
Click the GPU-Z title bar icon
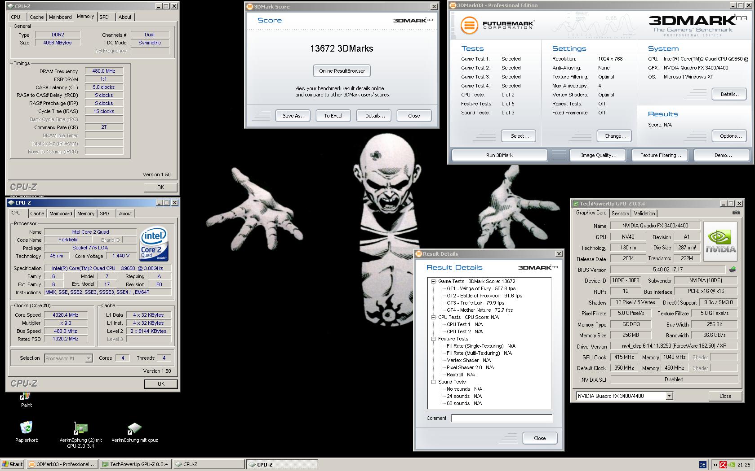(576, 204)
